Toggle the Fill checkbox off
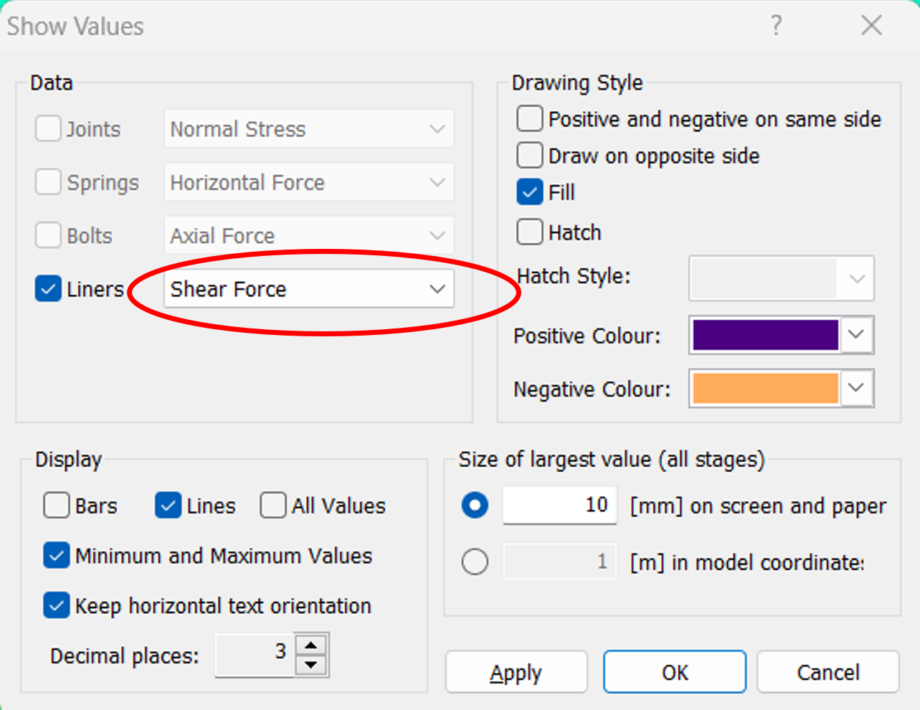920x710 pixels. (529, 192)
